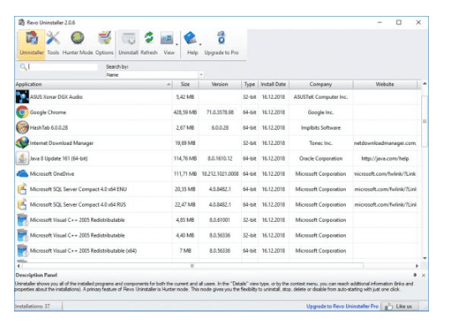Select Java 8 Update 161 (64-bit) name
The image size is (454, 324).
point(59,158)
